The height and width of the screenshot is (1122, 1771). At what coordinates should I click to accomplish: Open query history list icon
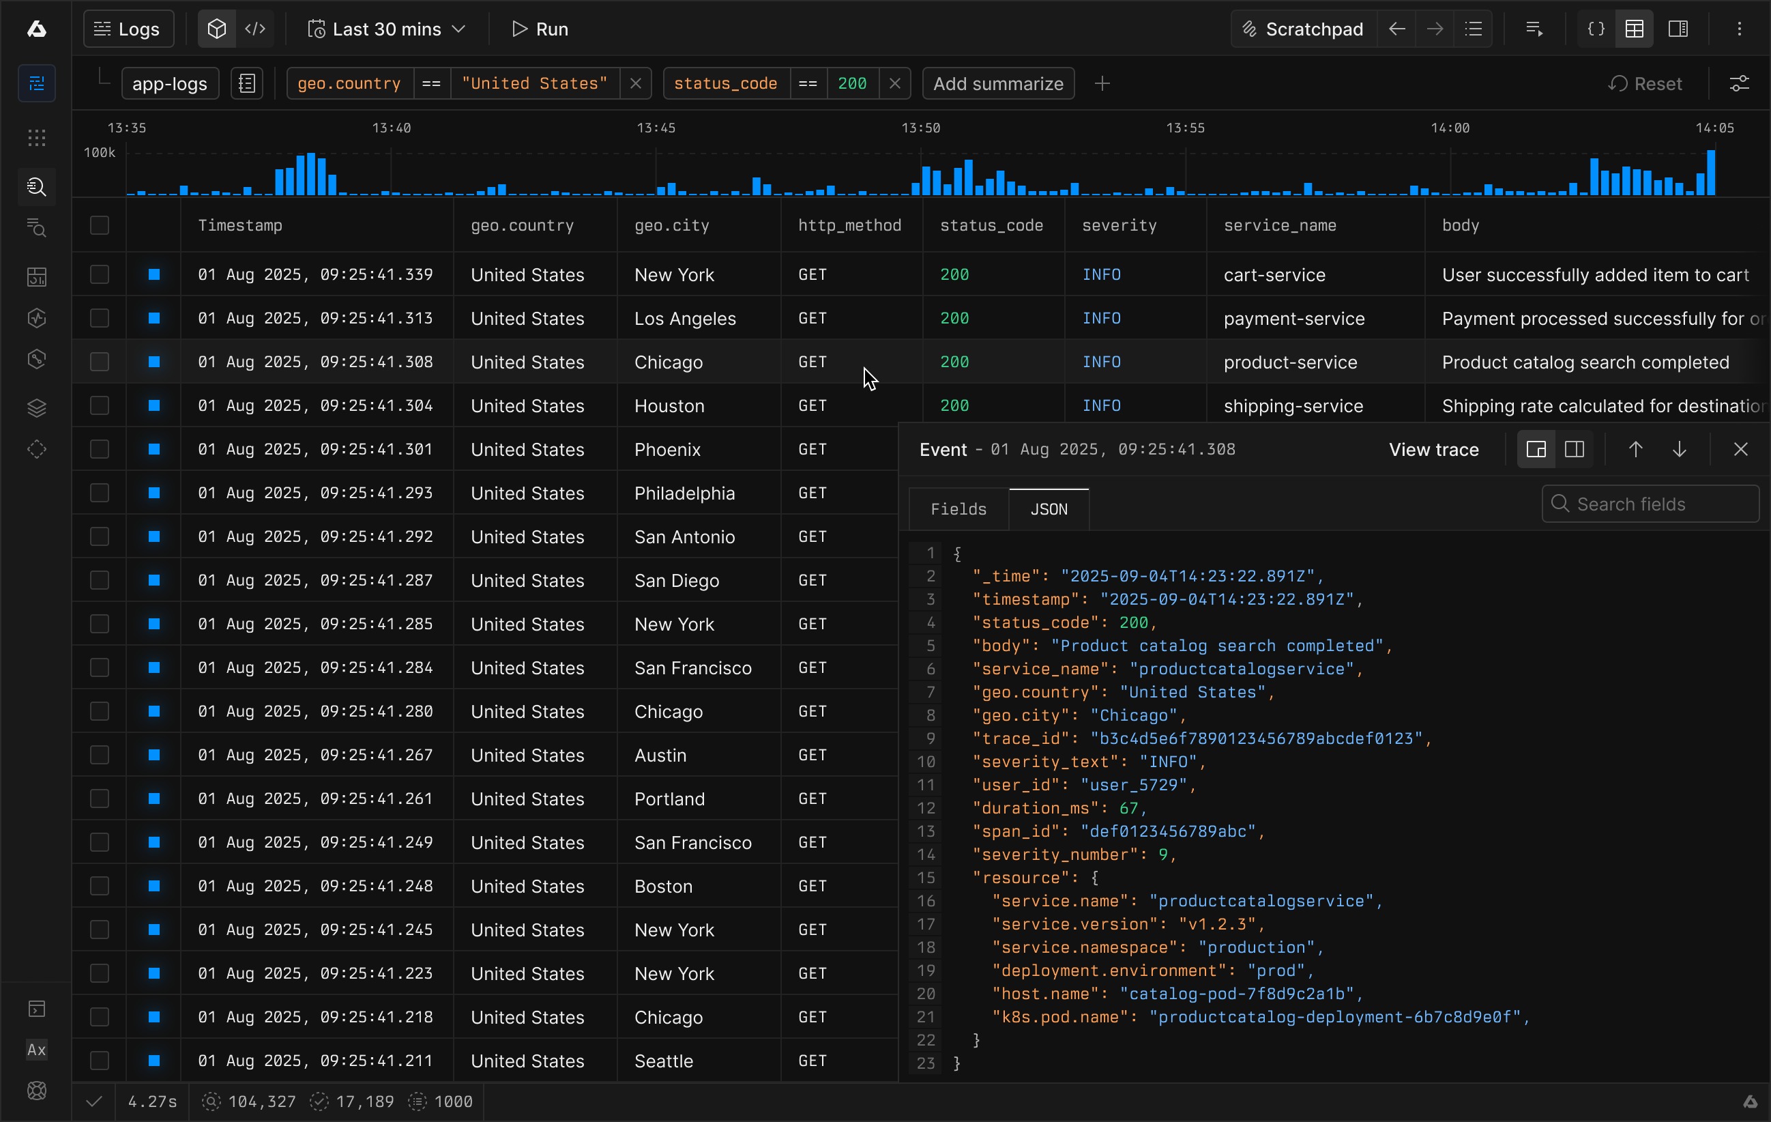[1473, 29]
